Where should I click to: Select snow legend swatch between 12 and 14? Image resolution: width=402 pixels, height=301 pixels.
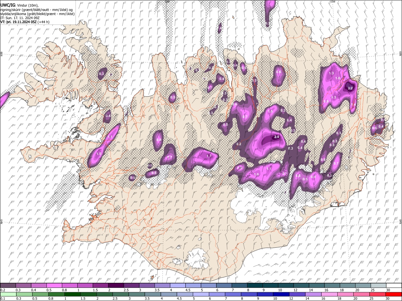coord(301,286)
